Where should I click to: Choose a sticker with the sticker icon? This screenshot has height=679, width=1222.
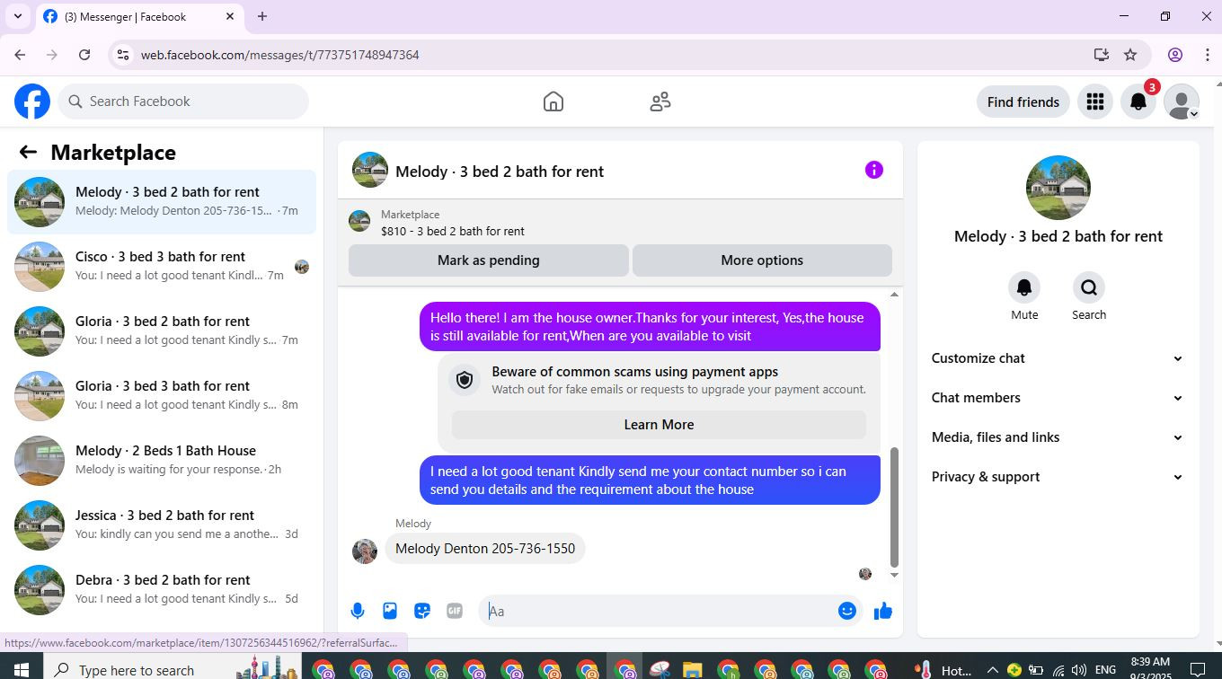coord(422,611)
